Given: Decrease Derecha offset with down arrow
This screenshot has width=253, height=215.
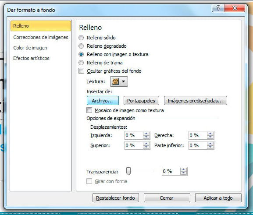Looking at the screenshot, I should pyautogui.click(x=210, y=137).
